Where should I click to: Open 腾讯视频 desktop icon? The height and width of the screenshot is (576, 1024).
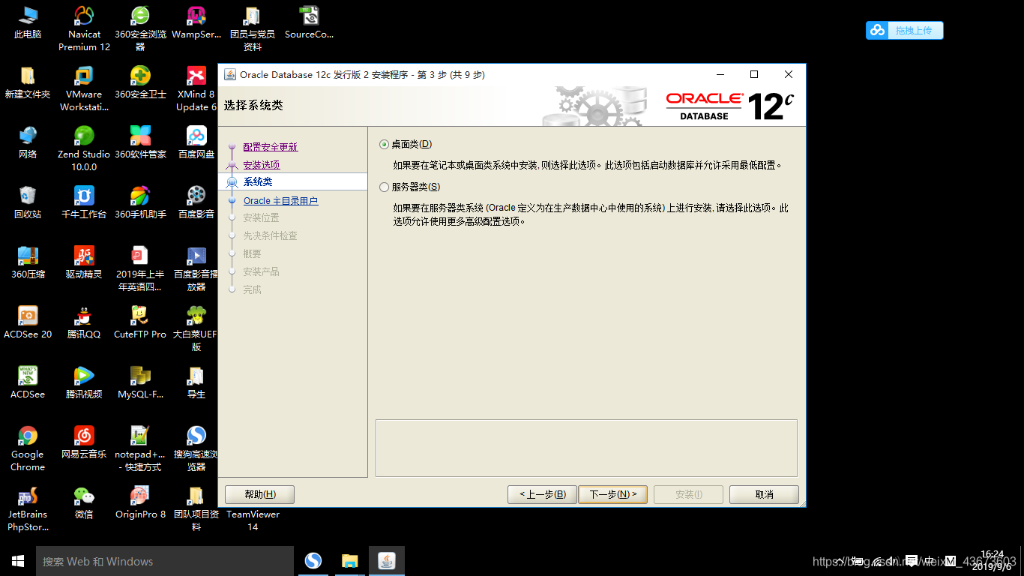click(84, 383)
